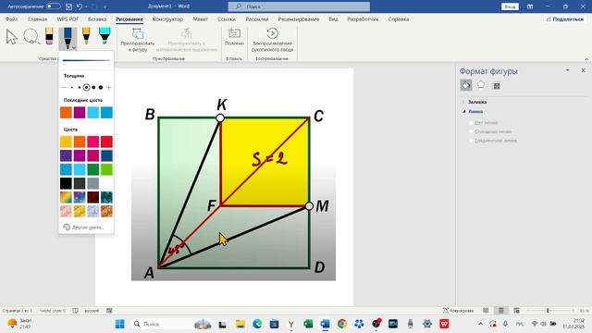Expand the Fill (Заливка) section
Viewport: 592px width, 333px height.
pyautogui.click(x=477, y=102)
